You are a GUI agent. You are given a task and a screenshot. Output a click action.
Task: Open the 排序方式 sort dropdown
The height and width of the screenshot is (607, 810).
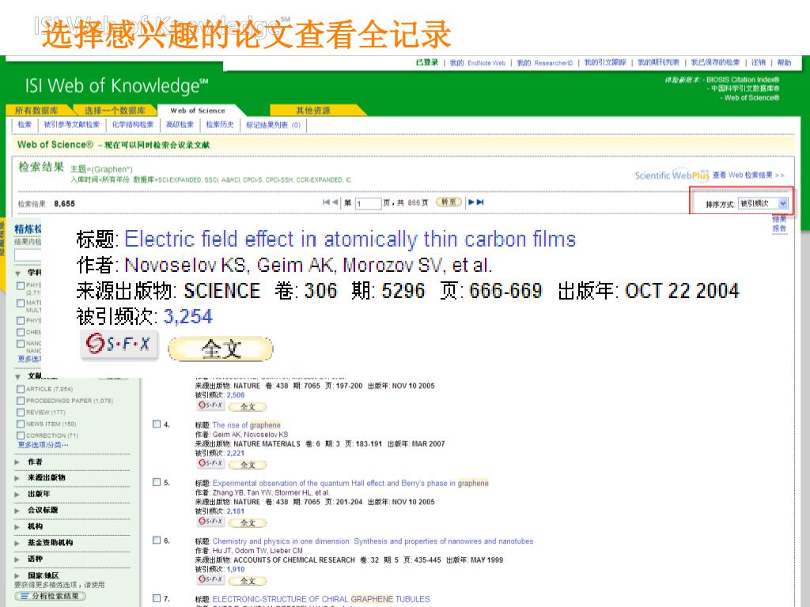pos(763,203)
